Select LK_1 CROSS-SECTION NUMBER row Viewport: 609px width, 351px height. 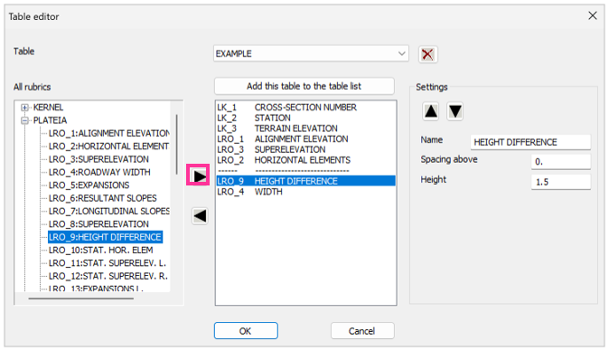pyautogui.click(x=305, y=108)
